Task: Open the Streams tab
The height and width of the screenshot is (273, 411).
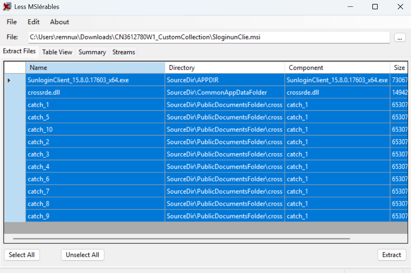Action: click(124, 52)
